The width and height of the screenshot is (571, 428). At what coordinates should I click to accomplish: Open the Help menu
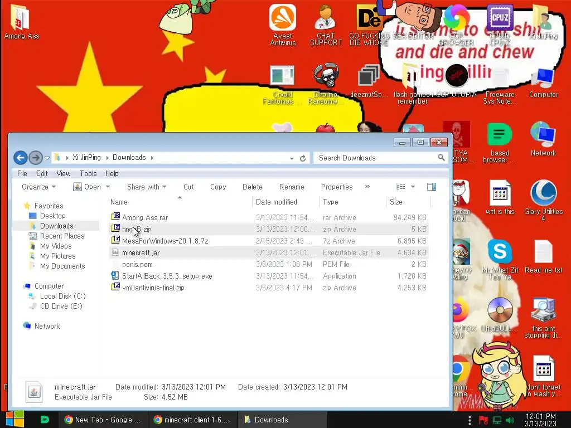[112, 174]
